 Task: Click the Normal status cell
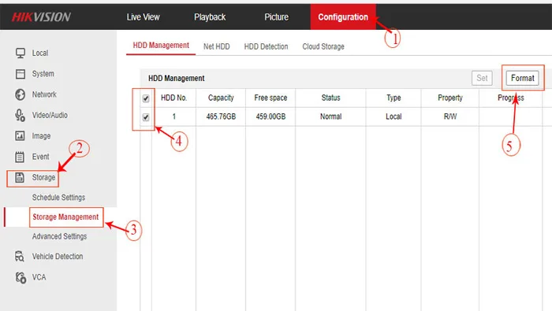click(x=330, y=117)
